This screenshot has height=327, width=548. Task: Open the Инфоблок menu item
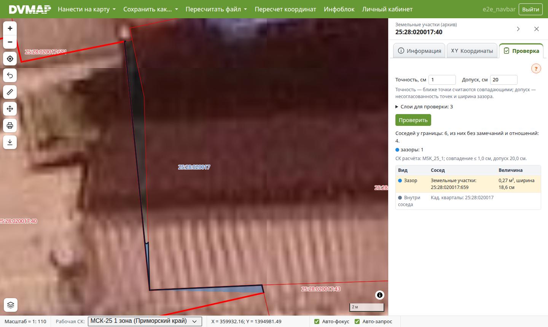(339, 9)
